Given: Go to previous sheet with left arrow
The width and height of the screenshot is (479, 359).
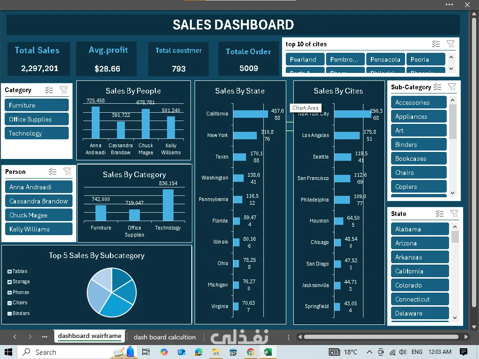Looking at the screenshot, I should click(x=15, y=337).
